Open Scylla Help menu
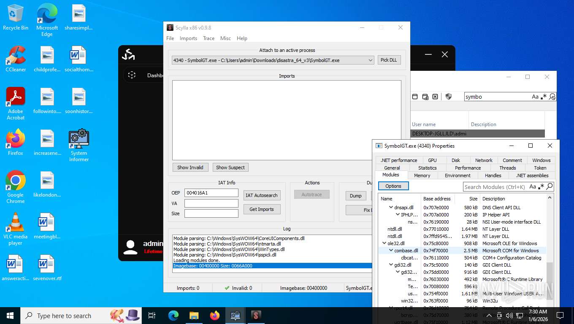The width and height of the screenshot is (574, 324). 242,38
